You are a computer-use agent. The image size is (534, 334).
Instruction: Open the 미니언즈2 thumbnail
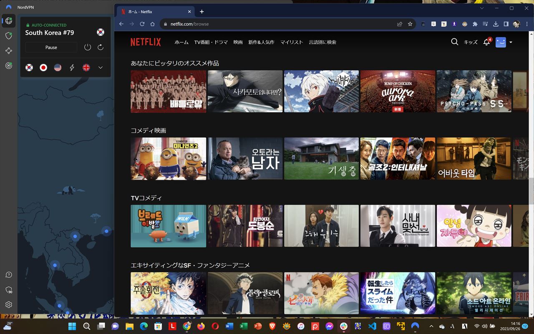pos(169,159)
